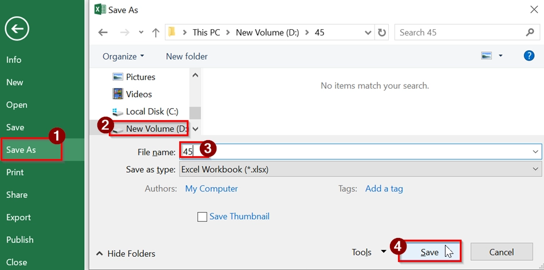Click Add a tag link

(x=384, y=189)
